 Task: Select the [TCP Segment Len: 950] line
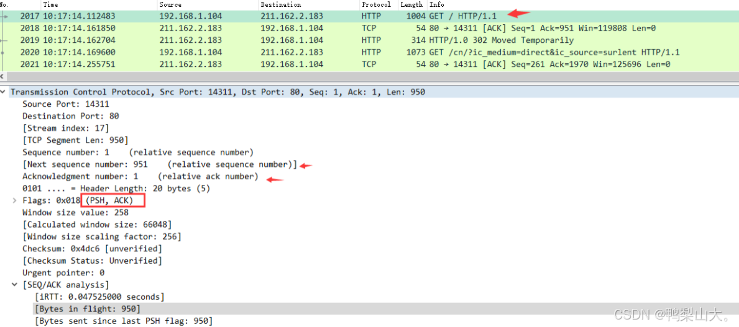coord(75,140)
